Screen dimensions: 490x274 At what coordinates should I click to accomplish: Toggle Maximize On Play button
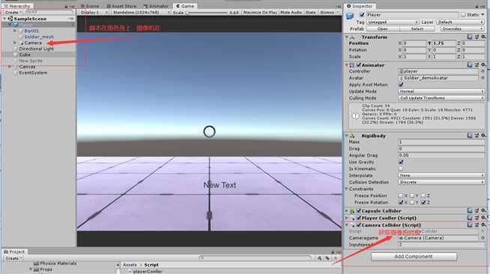point(260,13)
